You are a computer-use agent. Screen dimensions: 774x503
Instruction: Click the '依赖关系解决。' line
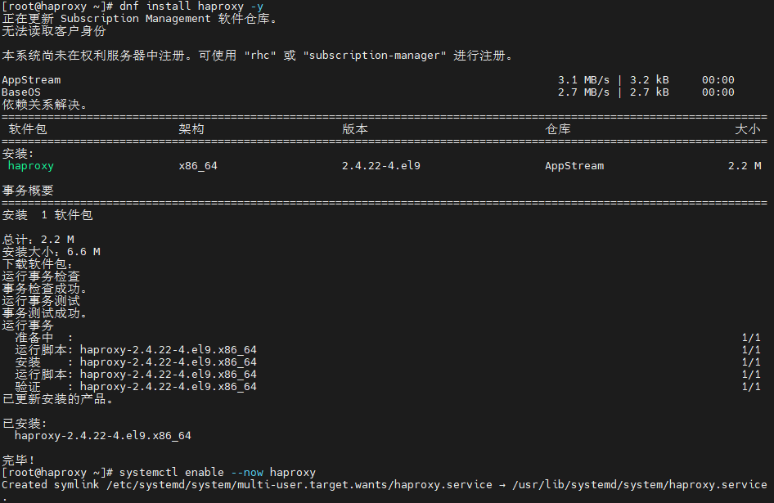point(44,105)
